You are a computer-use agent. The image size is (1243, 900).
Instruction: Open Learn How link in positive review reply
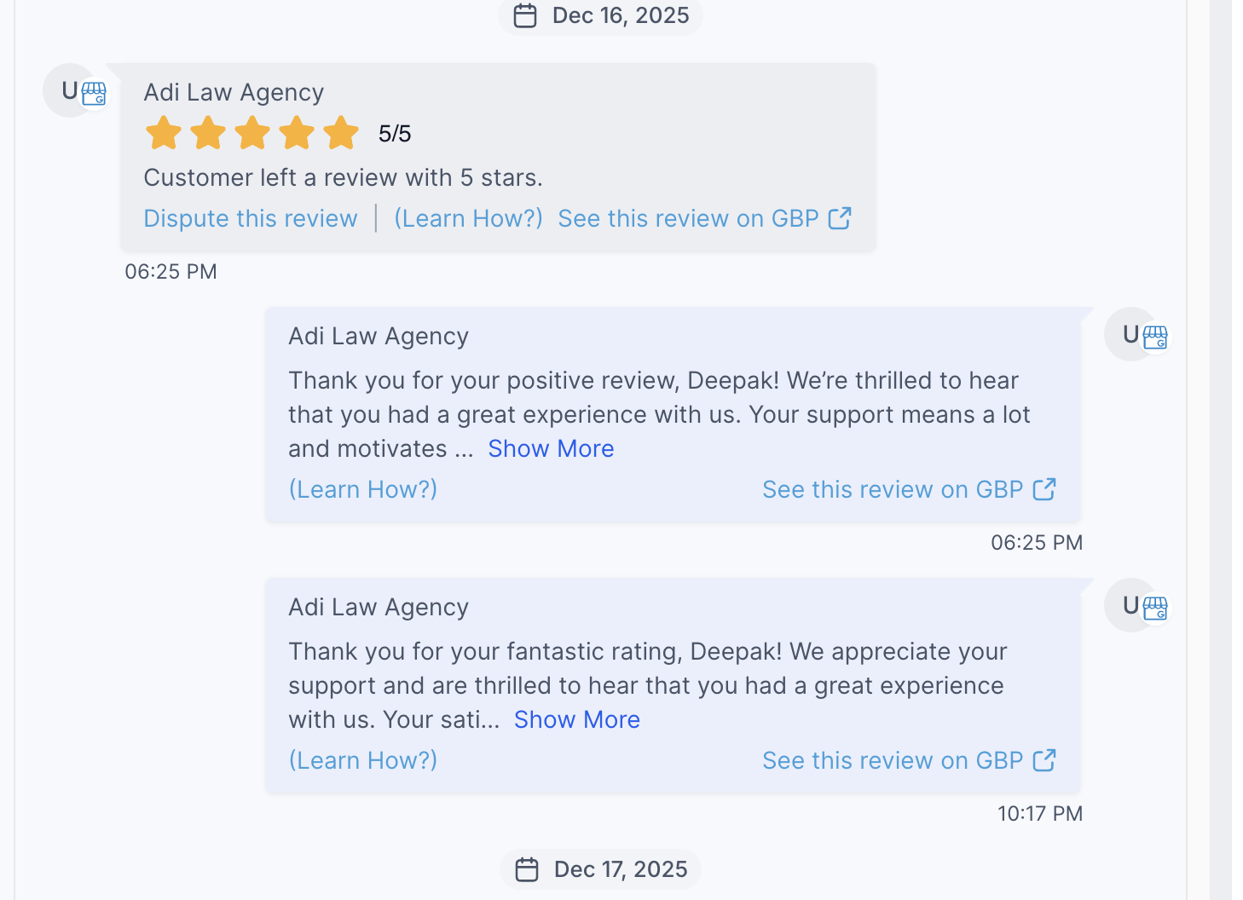coord(363,489)
